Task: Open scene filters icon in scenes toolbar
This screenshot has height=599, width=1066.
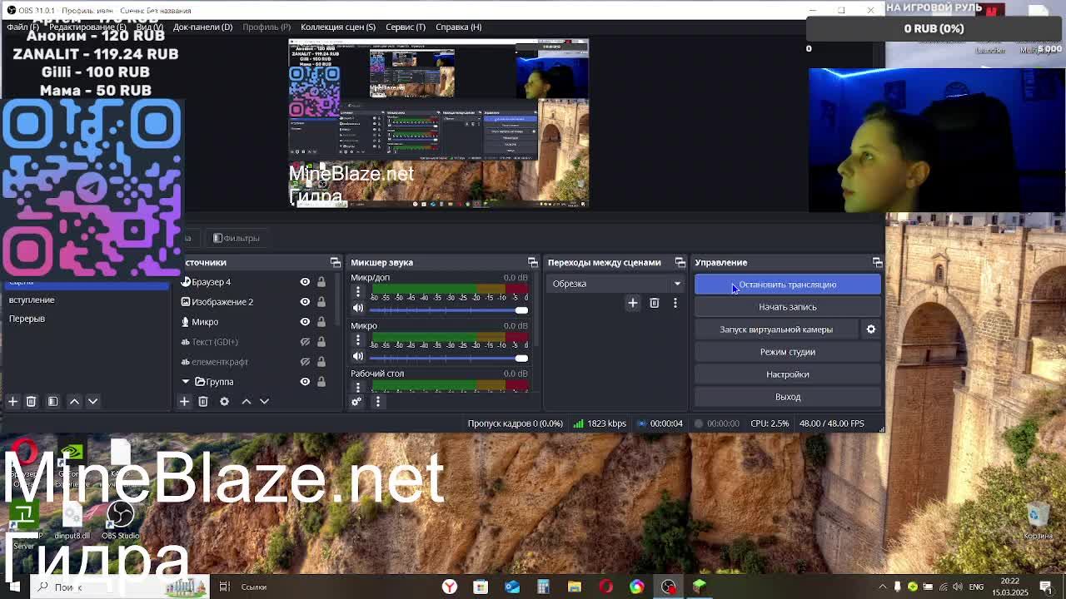Action: click(52, 401)
